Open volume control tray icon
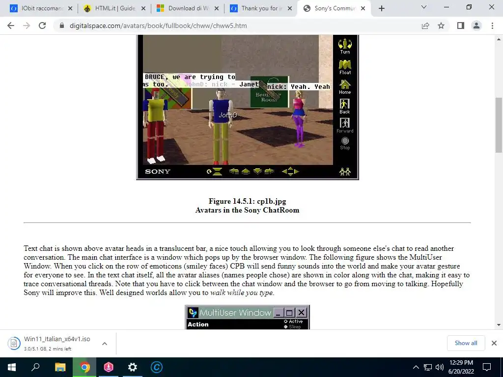The width and height of the screenshot is (503, 377). pos(440,367)
